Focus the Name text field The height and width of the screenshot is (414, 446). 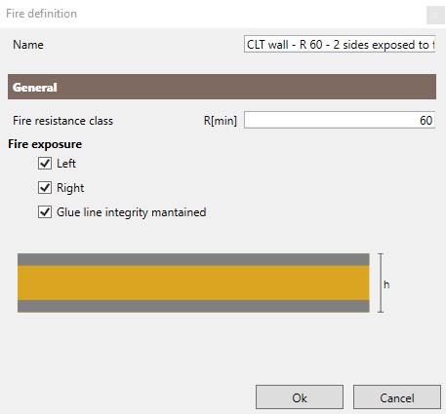click(340, 44)
